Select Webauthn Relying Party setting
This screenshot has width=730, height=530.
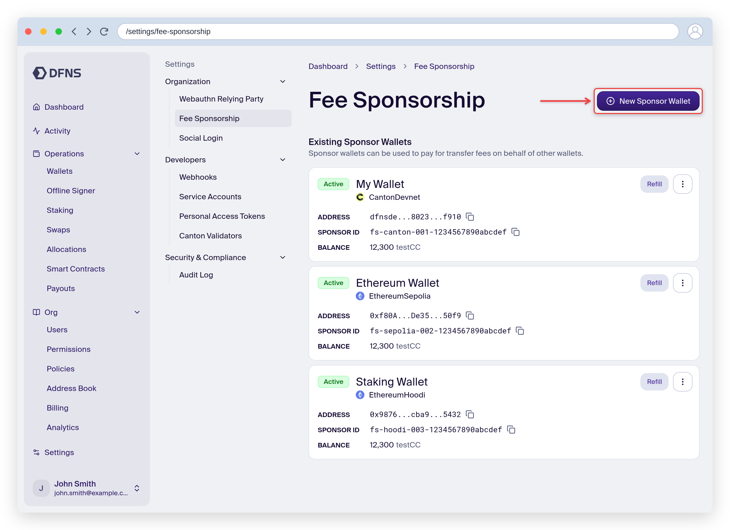pyautogui.click(x=221, y=99)
